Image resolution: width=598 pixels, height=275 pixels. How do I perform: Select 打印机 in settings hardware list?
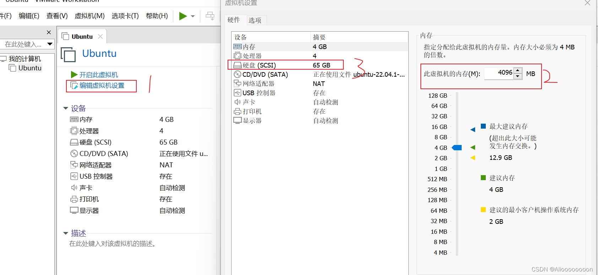pyautogui.click(x=320, y=111)
